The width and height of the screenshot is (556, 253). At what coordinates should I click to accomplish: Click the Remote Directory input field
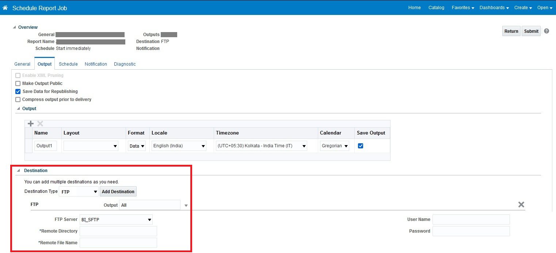click(118, 231)
